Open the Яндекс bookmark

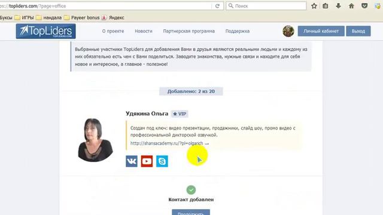[113, 17]
